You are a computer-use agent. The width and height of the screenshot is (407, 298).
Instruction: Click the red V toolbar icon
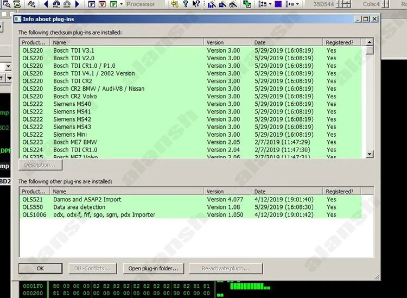click(x=102, y=4)
